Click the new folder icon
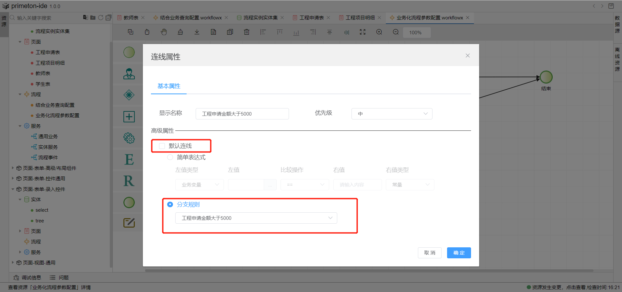Image resolution: width=622 pixels, height=292 pixels. (93, 17)
